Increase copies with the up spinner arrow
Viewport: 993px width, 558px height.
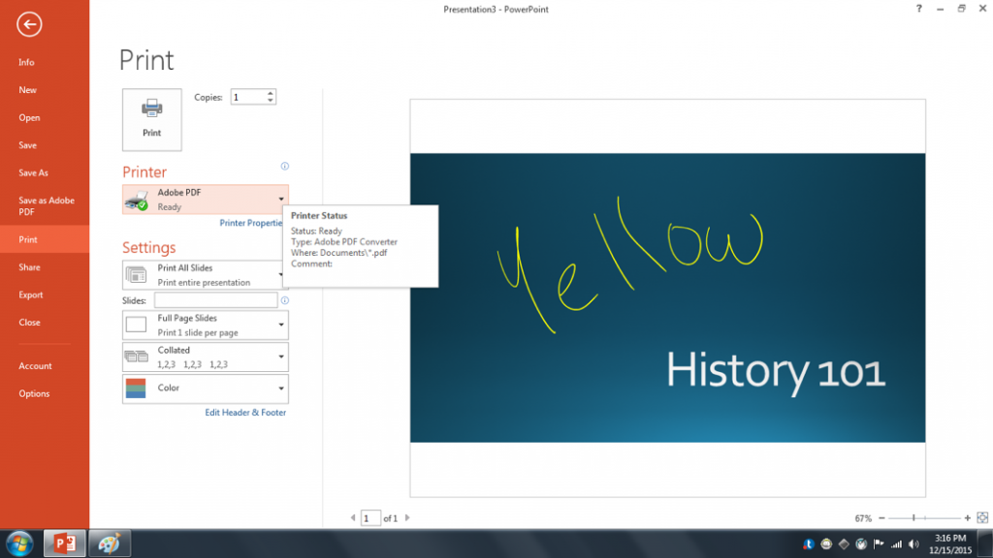[271, 94]
